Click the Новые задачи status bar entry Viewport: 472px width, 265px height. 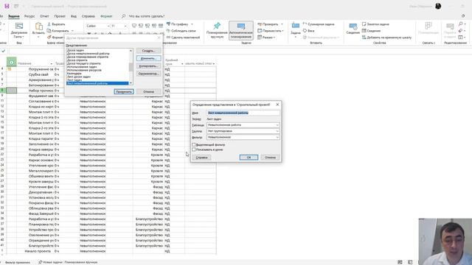pos(68,262)
